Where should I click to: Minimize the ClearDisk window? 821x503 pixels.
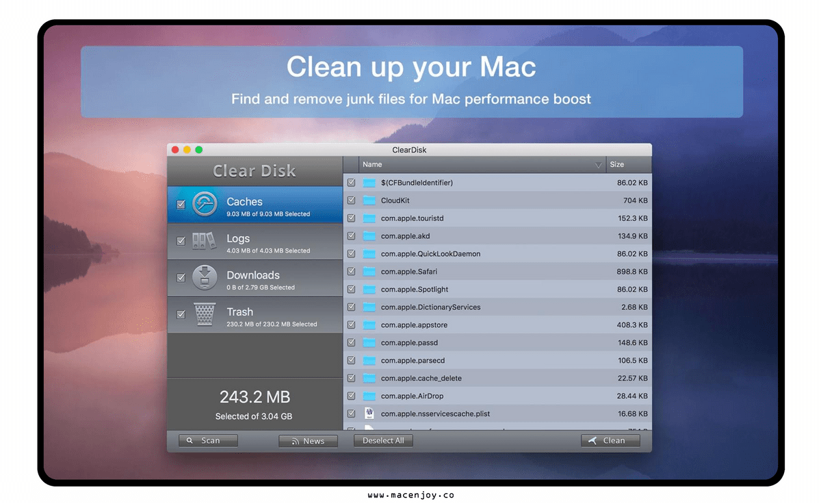(187, 150)
